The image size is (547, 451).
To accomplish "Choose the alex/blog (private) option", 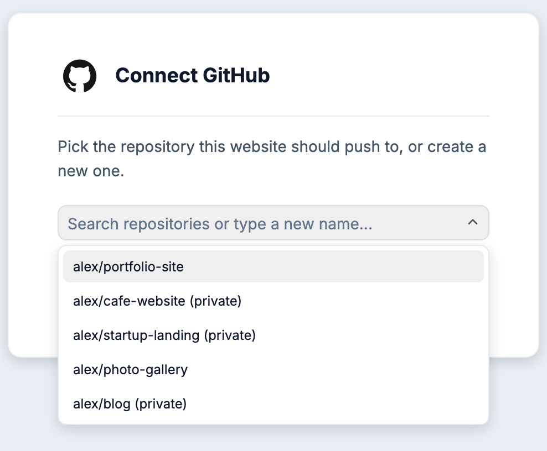I will [x=273, y=403].
